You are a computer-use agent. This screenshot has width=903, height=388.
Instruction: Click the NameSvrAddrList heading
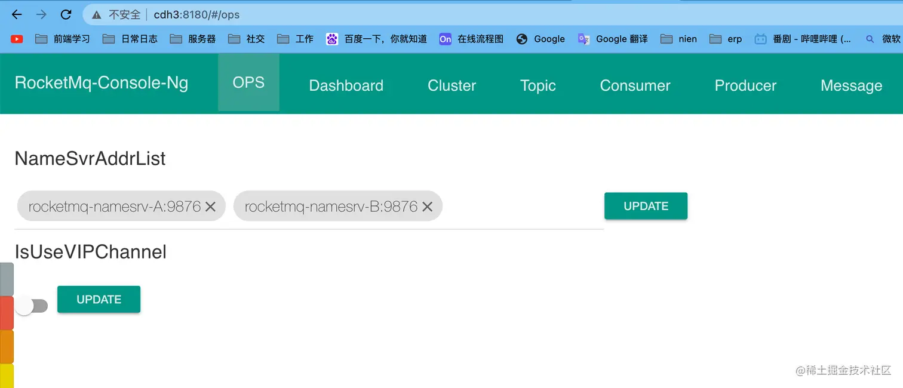coord(90,159)
